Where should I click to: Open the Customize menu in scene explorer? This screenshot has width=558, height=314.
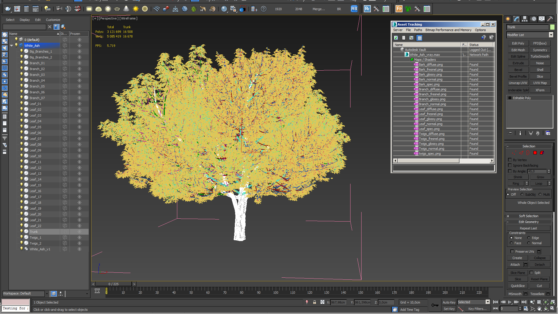coord(53,20)
